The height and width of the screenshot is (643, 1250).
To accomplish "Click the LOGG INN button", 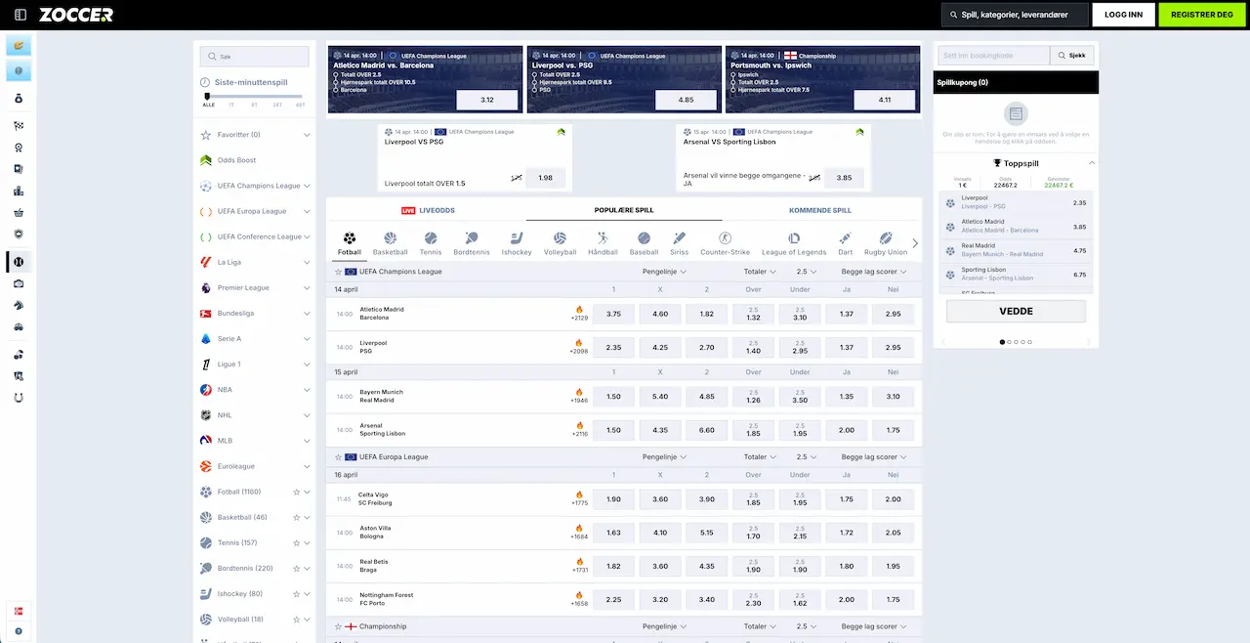I will (x=1123, y=15).
